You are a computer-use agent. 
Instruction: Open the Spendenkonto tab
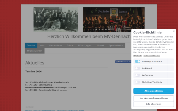[x=116, y=45]
